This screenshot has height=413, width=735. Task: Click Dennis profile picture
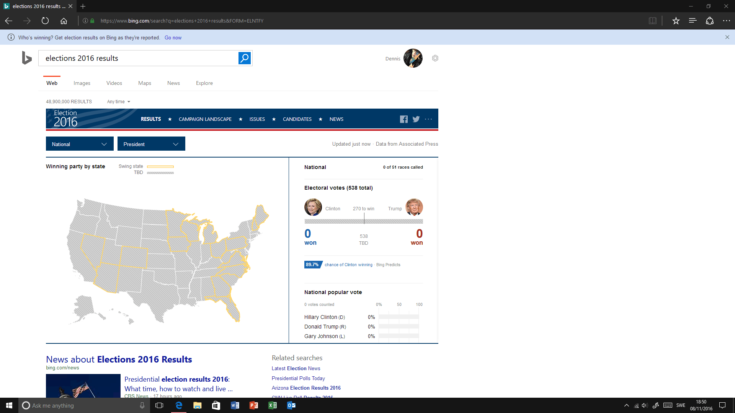click(x=413, y=58)
